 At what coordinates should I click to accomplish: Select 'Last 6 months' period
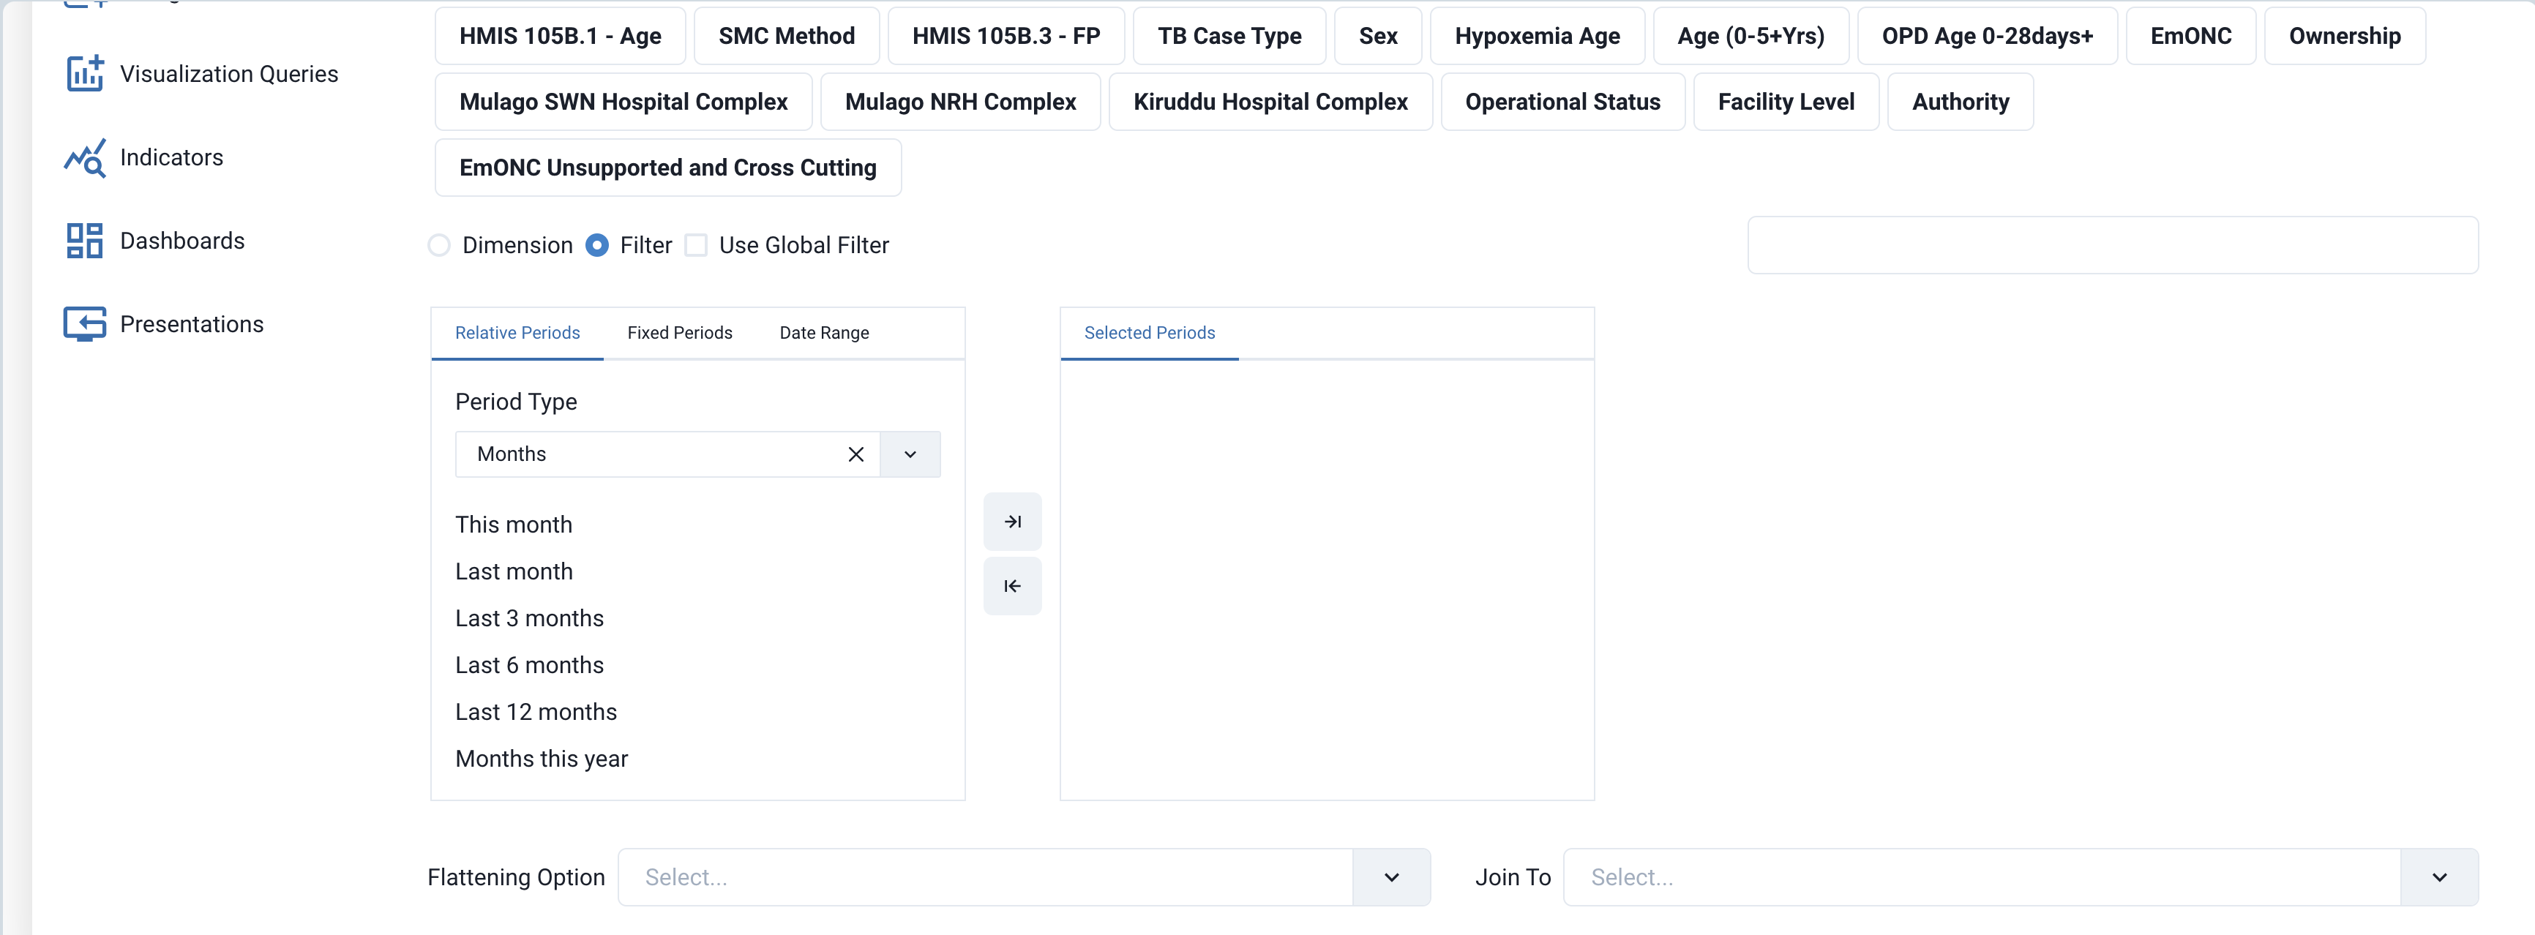click(x=529, y=665)
